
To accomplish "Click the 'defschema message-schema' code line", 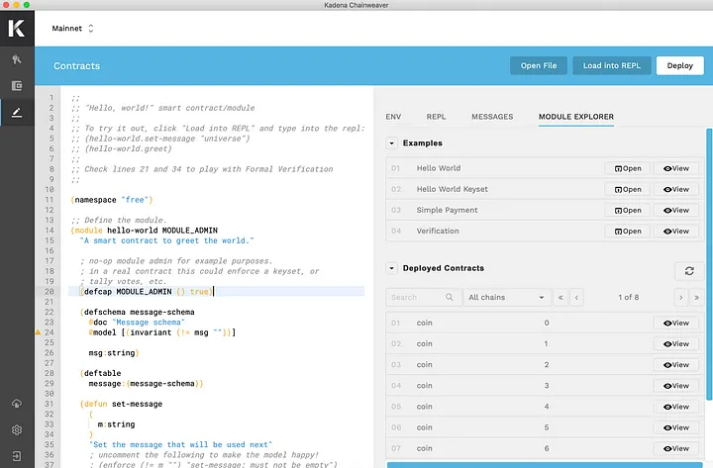I will [x=138, y=312].
